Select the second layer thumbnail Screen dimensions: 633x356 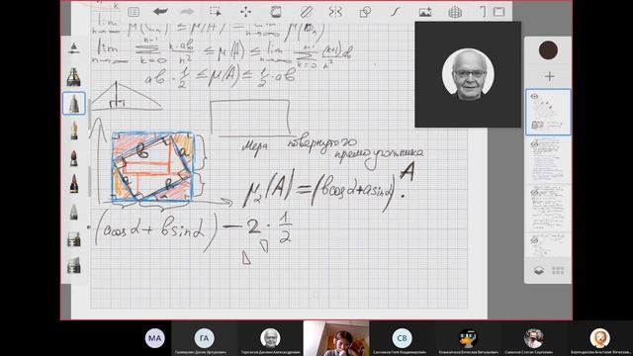[548, 160]
